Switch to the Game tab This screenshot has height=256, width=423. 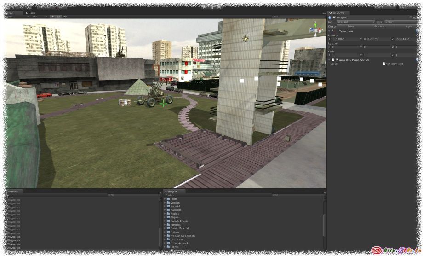[32, 13]
